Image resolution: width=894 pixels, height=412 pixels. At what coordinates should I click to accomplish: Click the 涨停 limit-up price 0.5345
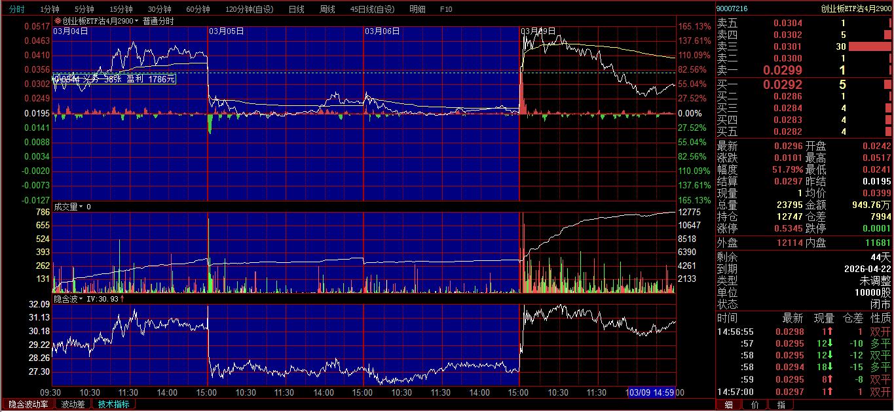788,228
